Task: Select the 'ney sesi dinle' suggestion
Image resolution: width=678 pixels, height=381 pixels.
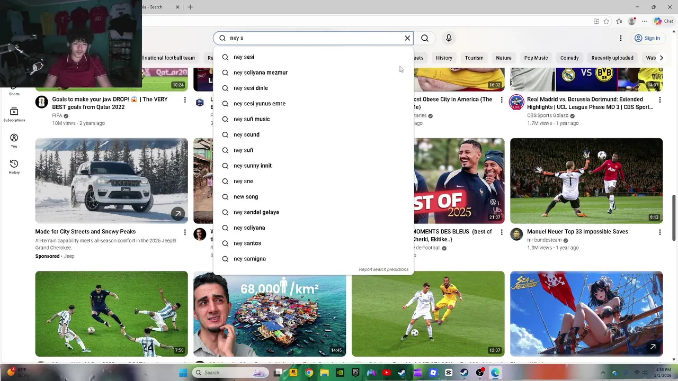Action: tap(313, 88)
